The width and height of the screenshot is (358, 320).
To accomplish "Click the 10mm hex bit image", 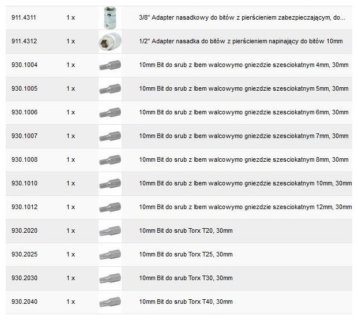I will coord(110,183).
